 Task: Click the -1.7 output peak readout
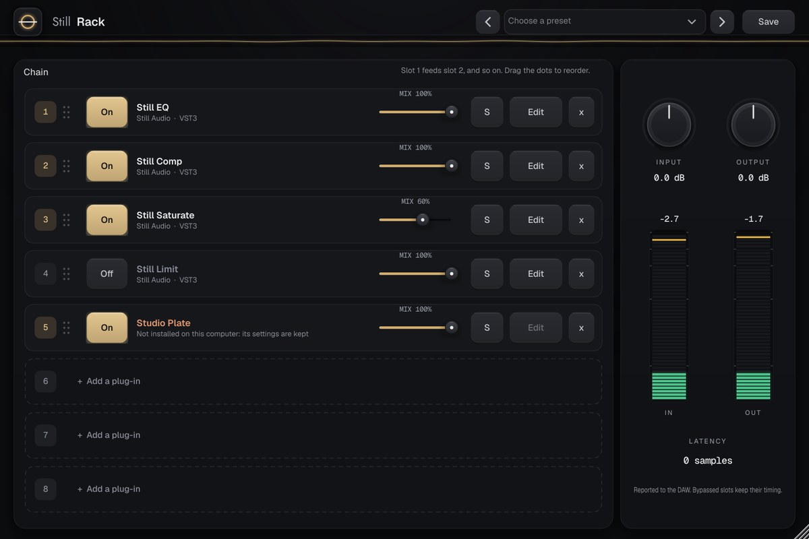click(753, 219)
